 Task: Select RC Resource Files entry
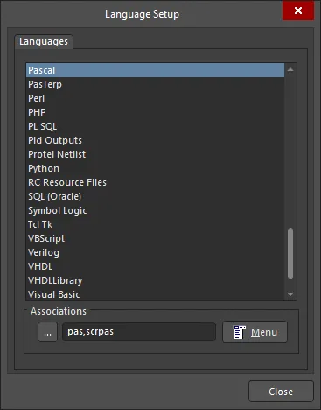155,182
